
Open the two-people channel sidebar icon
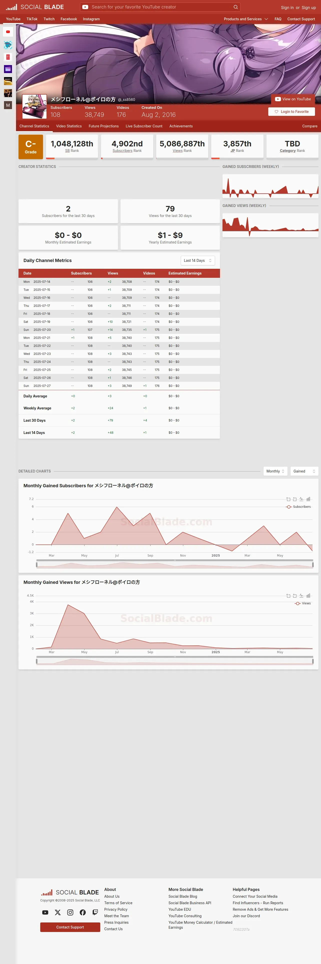[8, 93]
